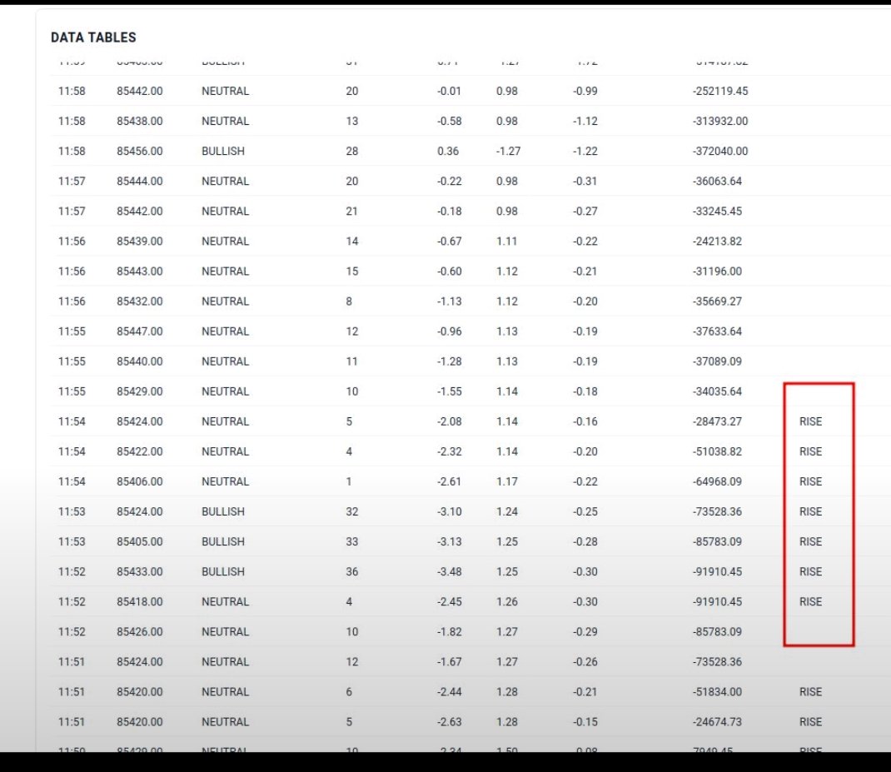The height and width of the screenshot is (772, 891).
Task: Select price cell 85443.00
Action: coord(140,271)
